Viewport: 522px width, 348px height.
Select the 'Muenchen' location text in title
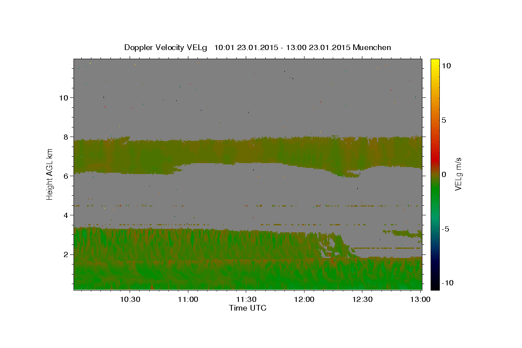pyautogui.click(x=372, y=47)
